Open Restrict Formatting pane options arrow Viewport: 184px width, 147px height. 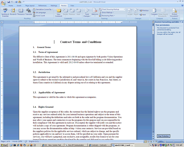coord(180,22)
